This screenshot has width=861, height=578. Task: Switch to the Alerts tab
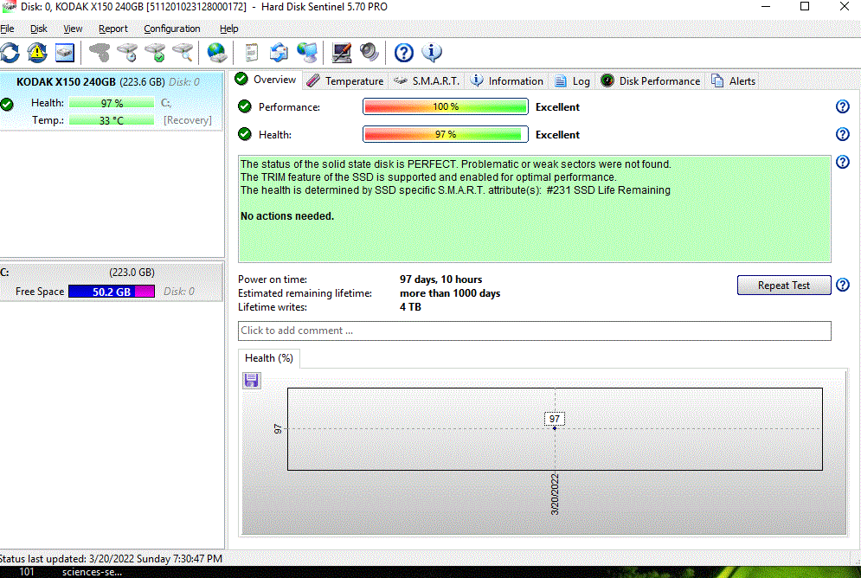pyautogui.click(x=733, y=80)
